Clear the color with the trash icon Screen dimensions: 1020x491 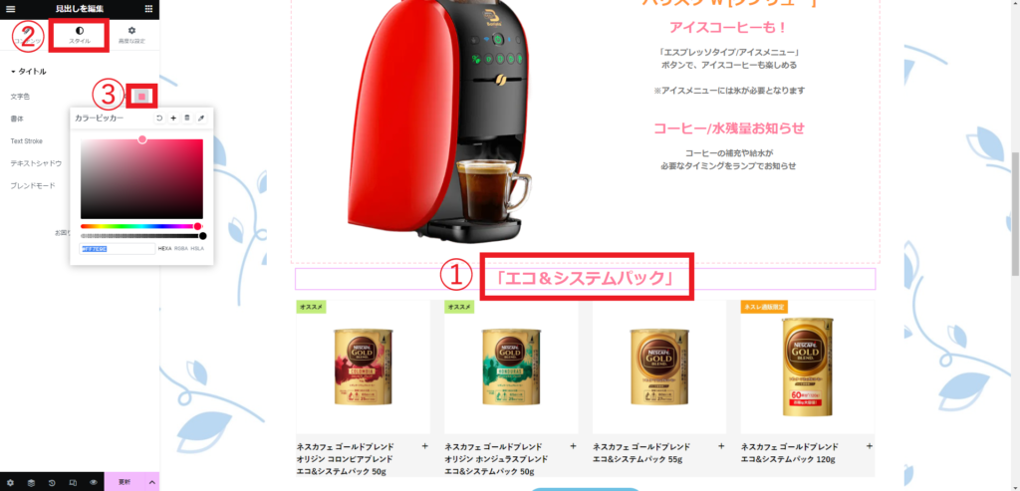point(187,119)
